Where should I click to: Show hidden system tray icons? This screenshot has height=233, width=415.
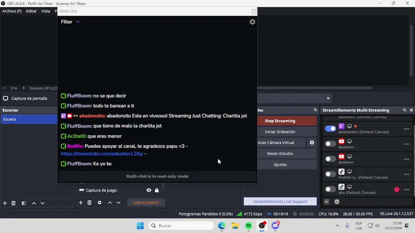coord(337,226)
